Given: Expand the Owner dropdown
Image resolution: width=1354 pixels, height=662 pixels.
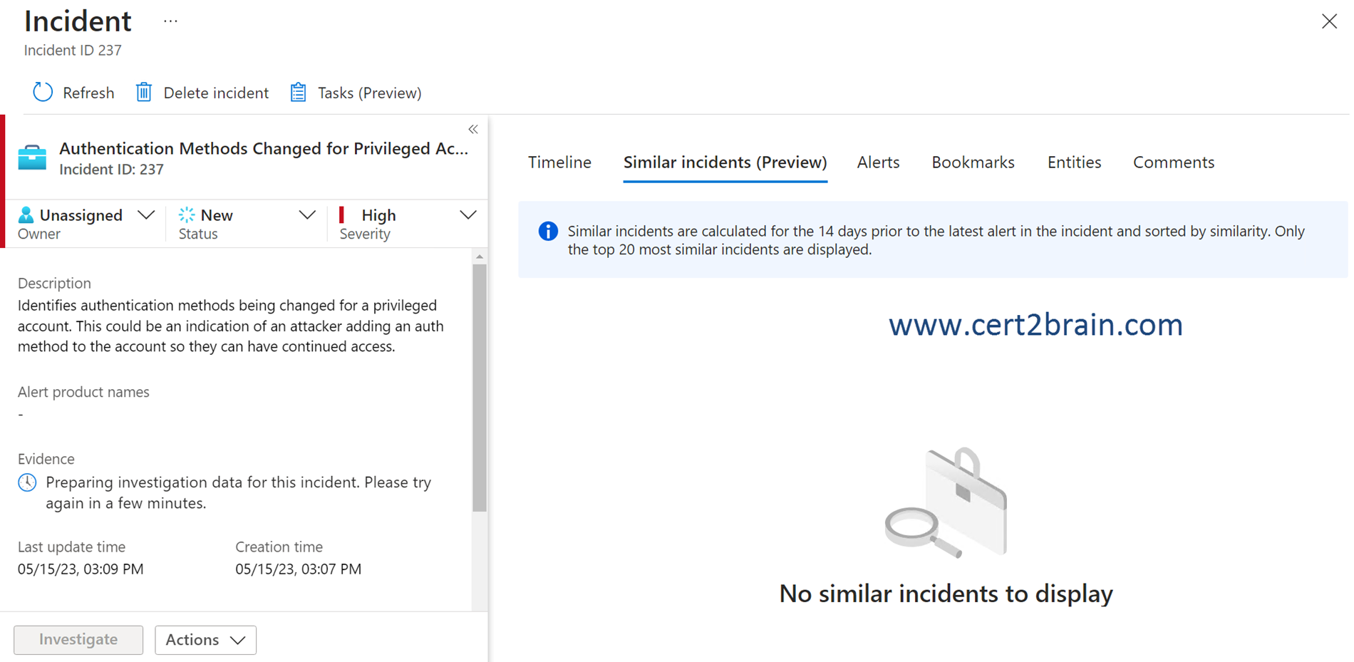Looking at the screenshot, I should point(146,215).
